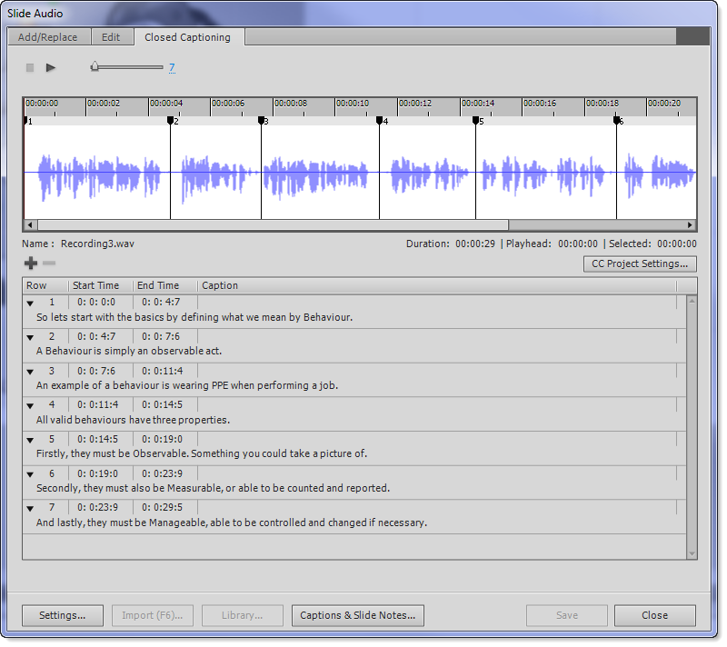This screenshot has height=647, width=727.
Task: Click the zoom value 7 link
Action: point(172,67)
